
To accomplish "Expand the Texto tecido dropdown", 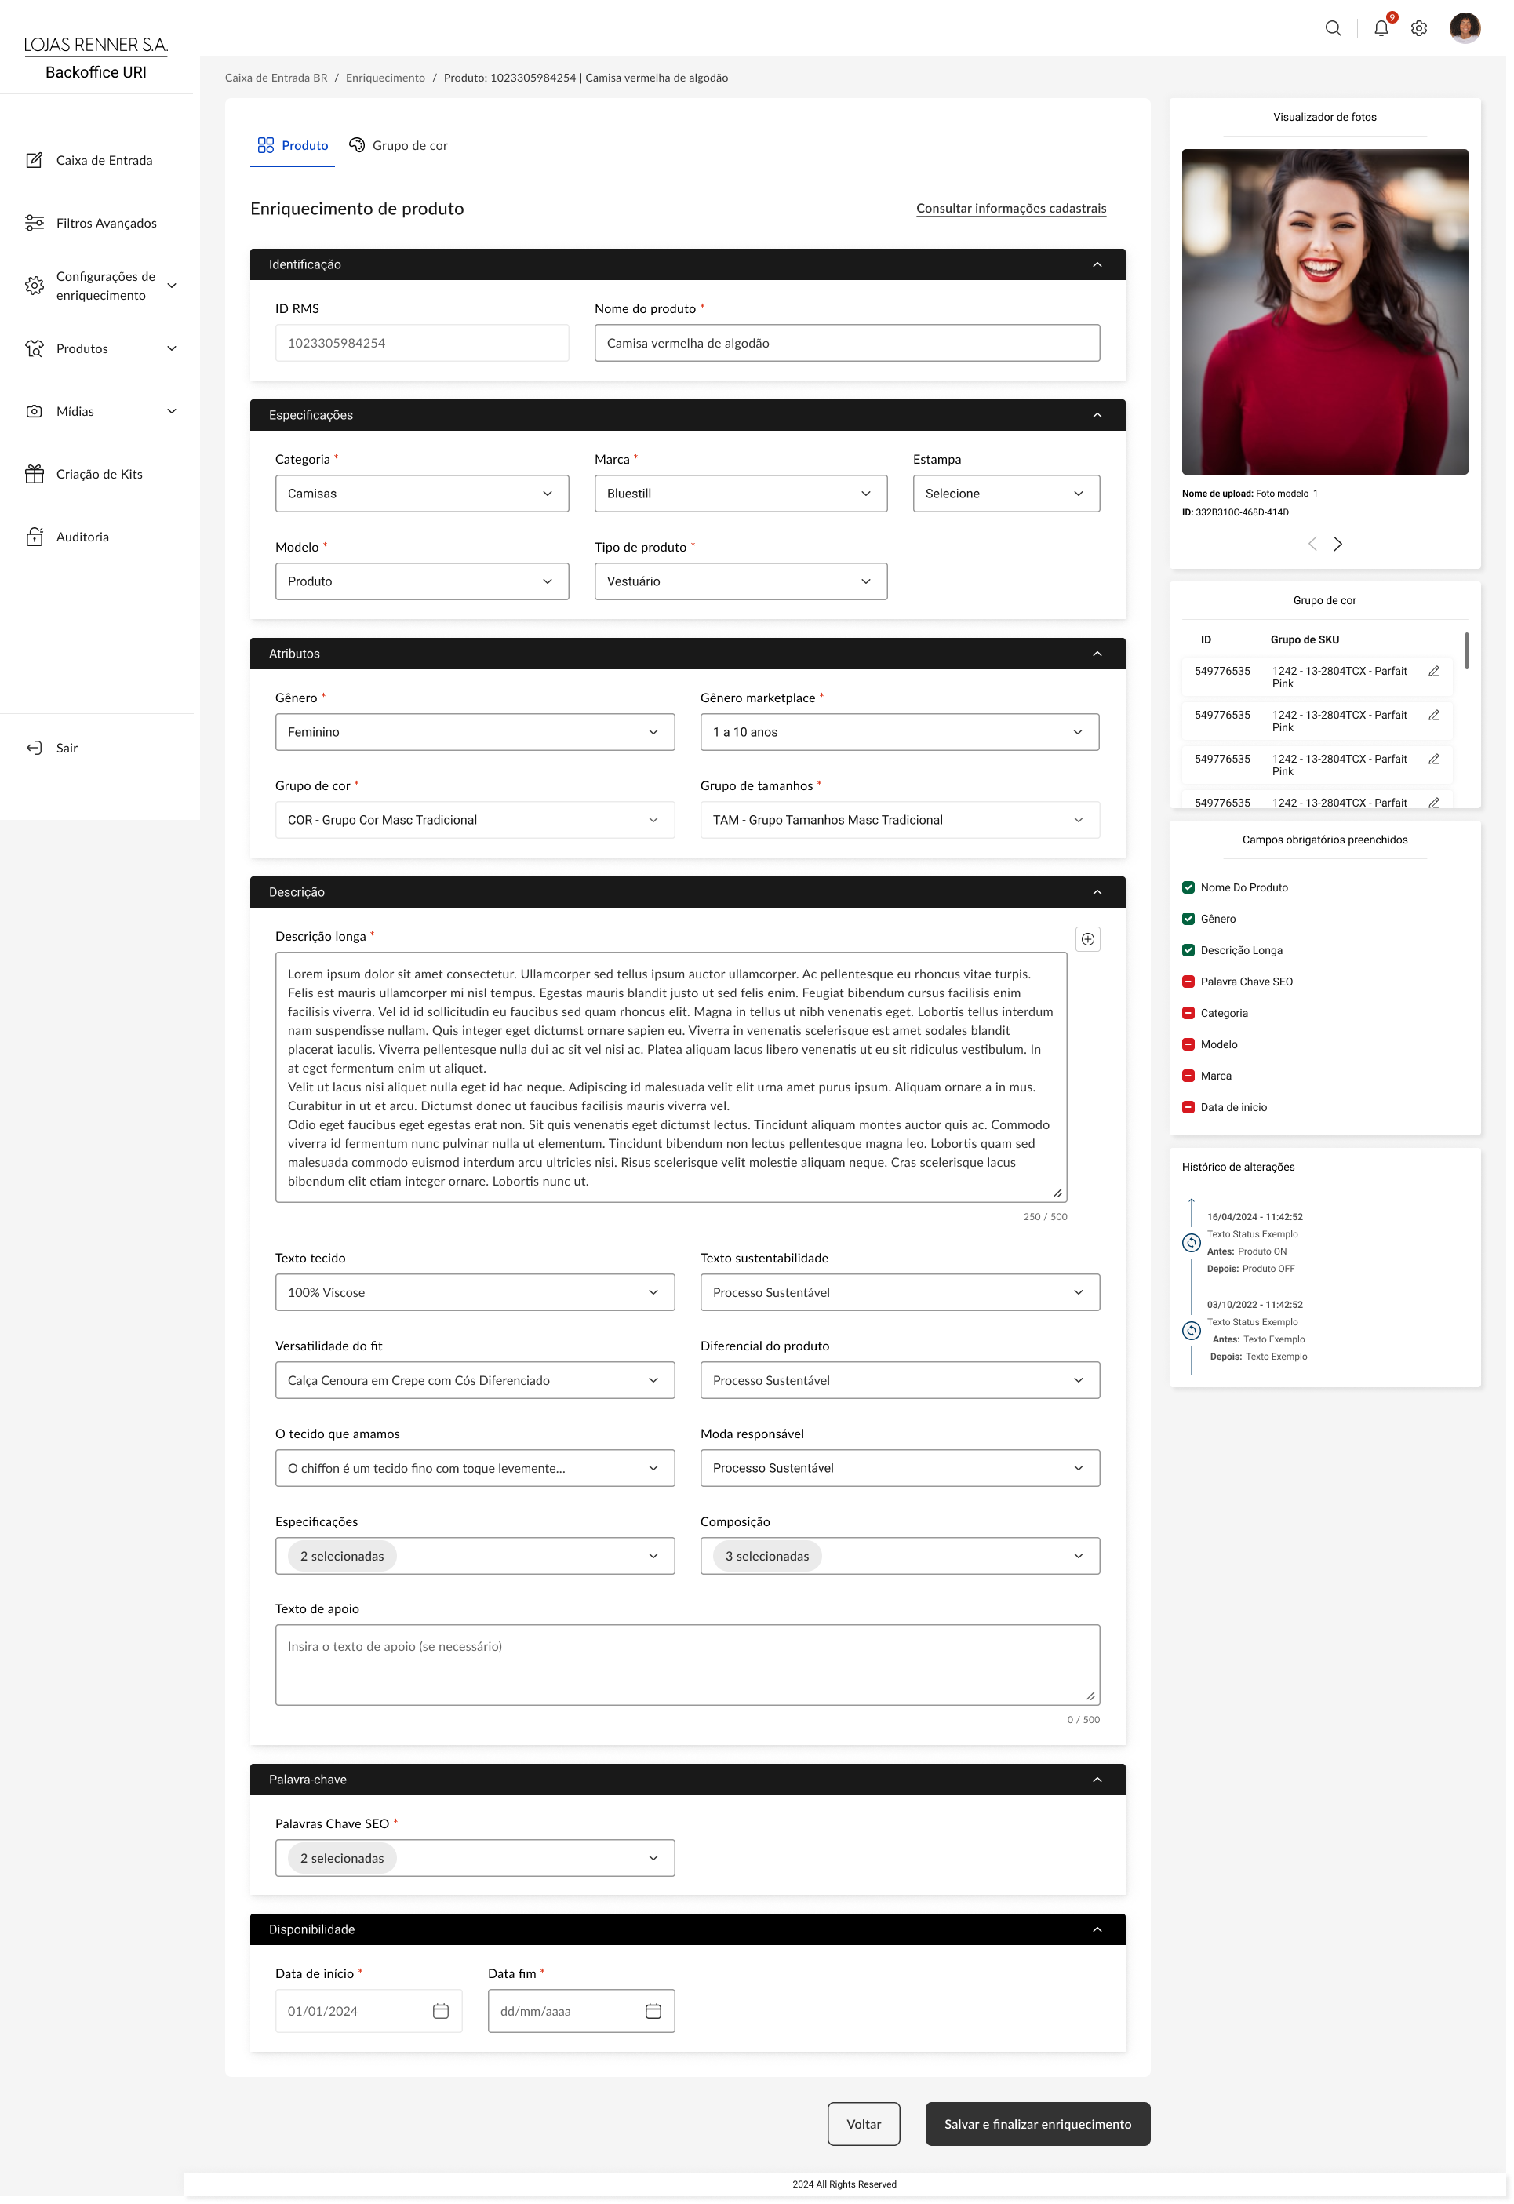I will pos(475,1292).
